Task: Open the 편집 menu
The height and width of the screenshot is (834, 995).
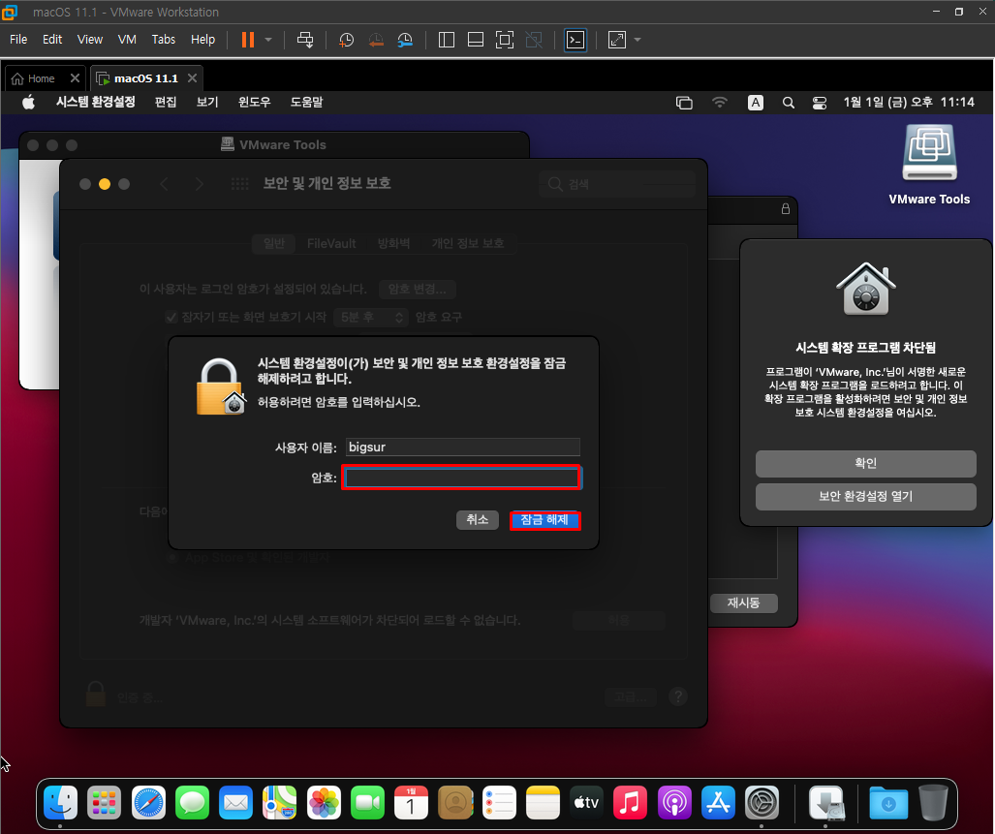Action: coord(166,102)
